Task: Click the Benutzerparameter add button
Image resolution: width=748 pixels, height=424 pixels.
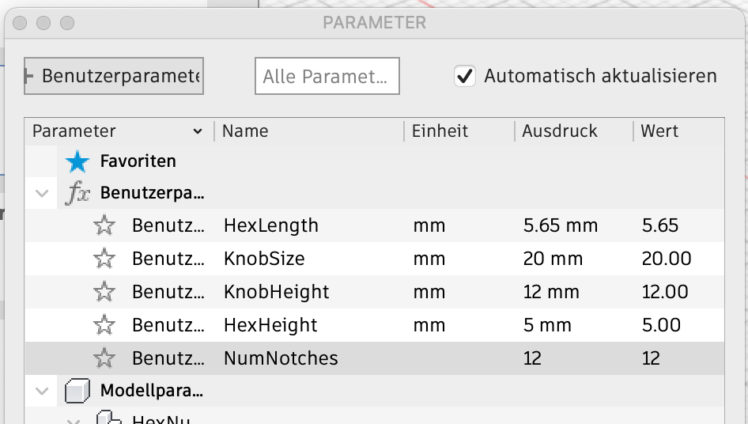Action: (114, 76)
